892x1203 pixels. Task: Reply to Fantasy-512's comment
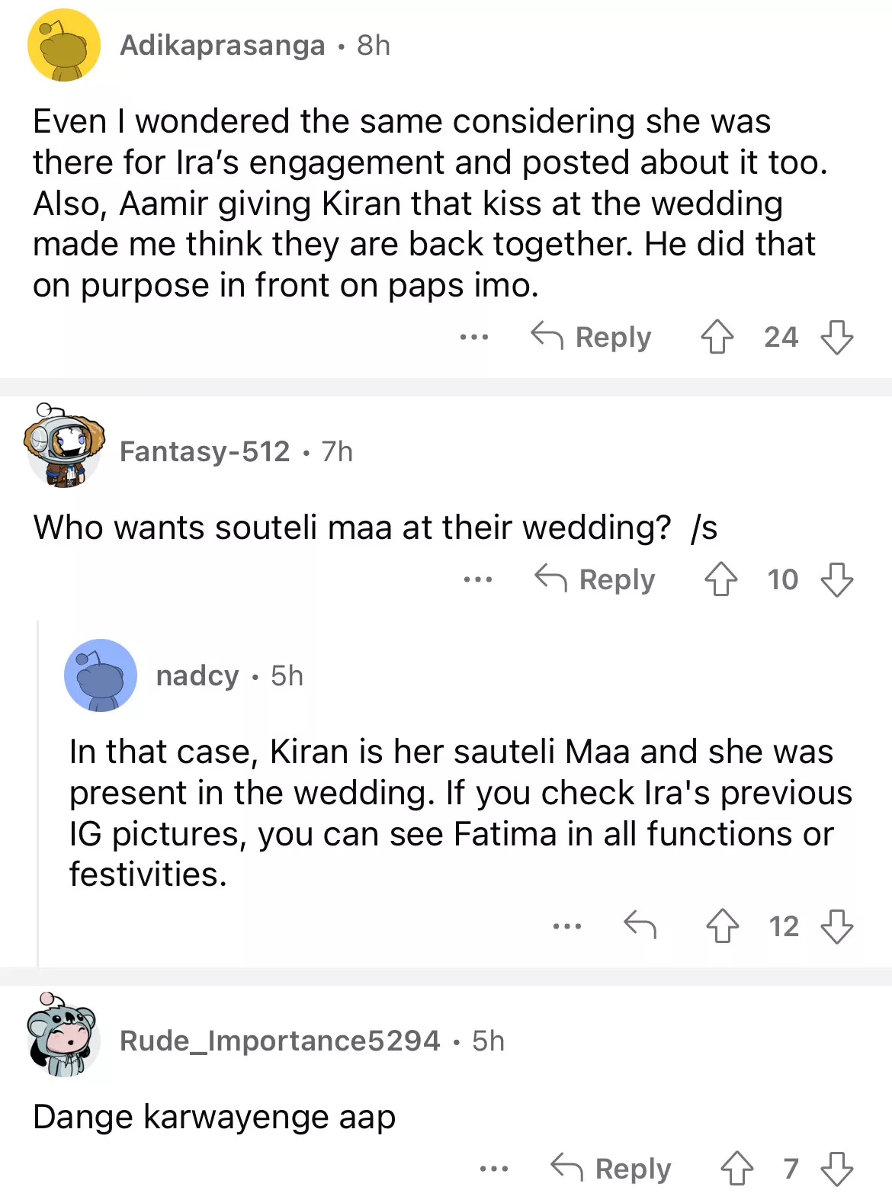click(595, 579)
